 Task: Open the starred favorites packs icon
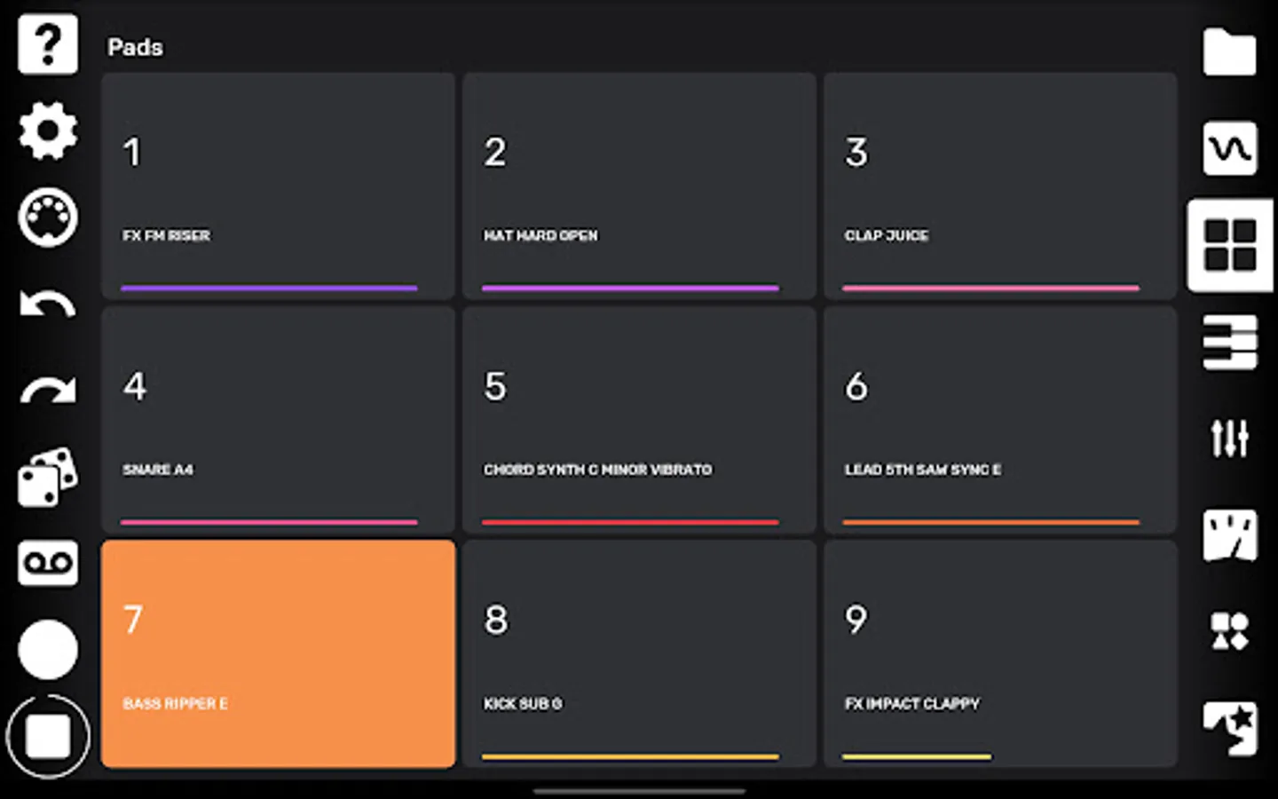pos(1230,728)
